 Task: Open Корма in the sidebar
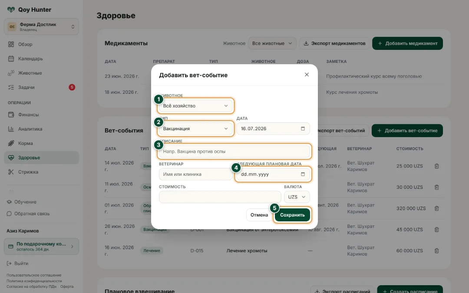point(41,143)
